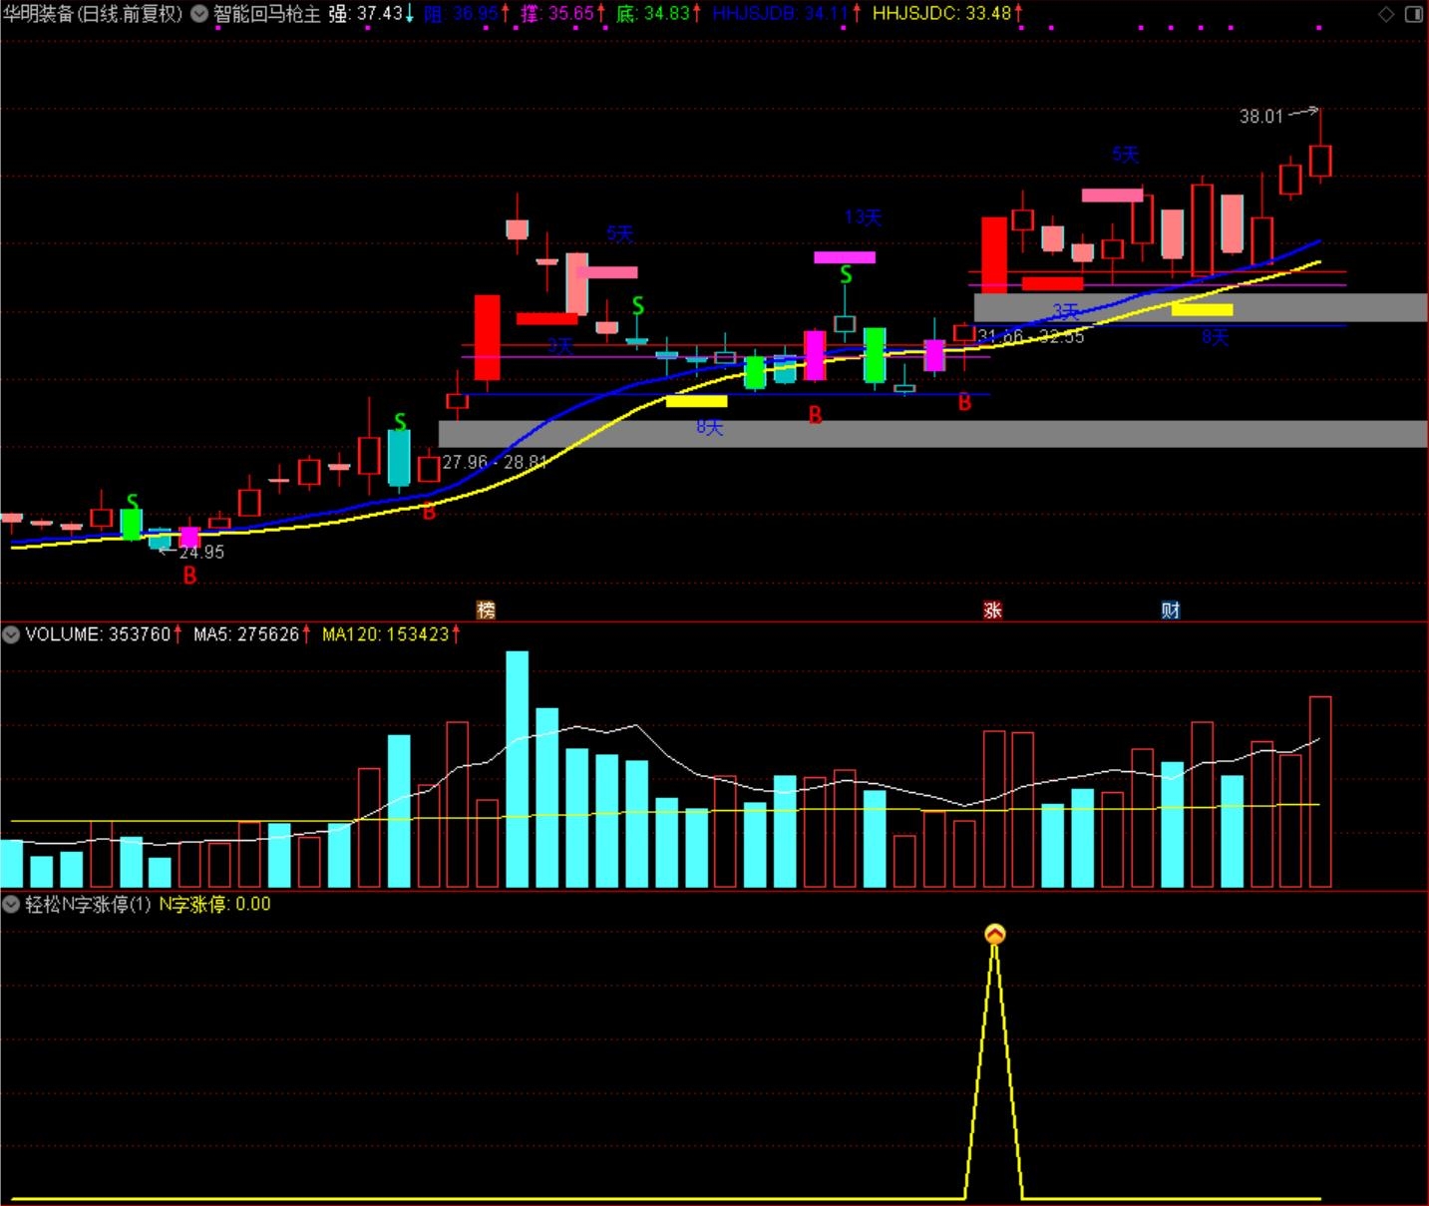Click the 撑: 35.65 value
The height and width of the screenshot is (1206, 1429).
[563, 14]
